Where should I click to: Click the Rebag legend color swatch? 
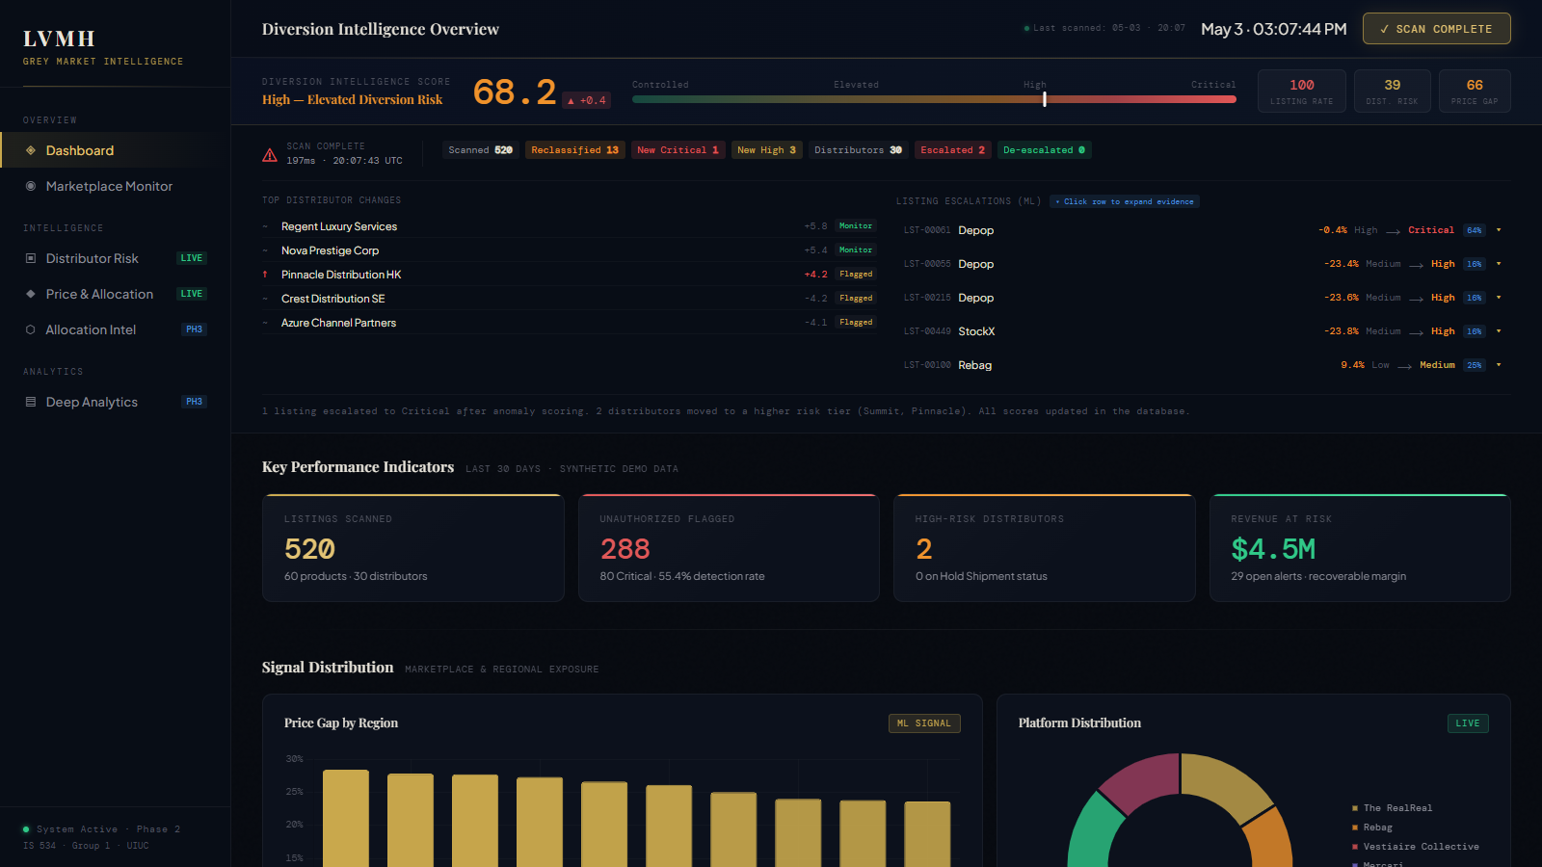coord(1354,828)
